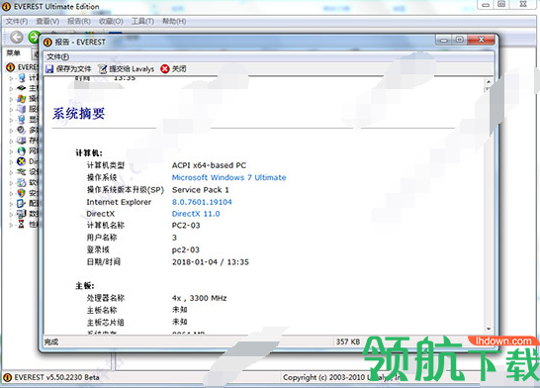Click the EVEREST root node icon in tree

(x=10, y=67)
